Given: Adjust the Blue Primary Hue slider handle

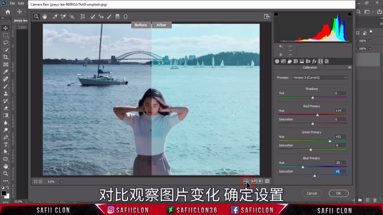Looking at the screenshot, I should tap(303, 167).
